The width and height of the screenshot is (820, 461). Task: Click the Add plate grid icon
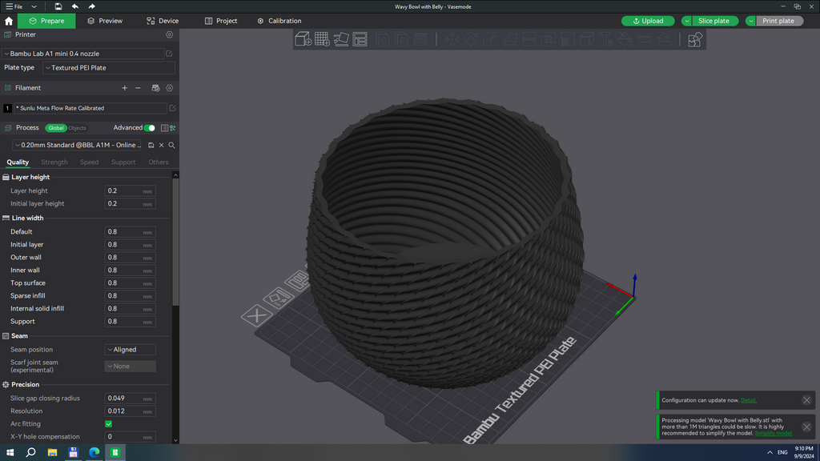point(322,39)
